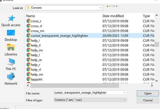Select the cursor_transparent_orange_highlighter file row
Viewport: 160px width, 109px height.
tap(90, 36)
